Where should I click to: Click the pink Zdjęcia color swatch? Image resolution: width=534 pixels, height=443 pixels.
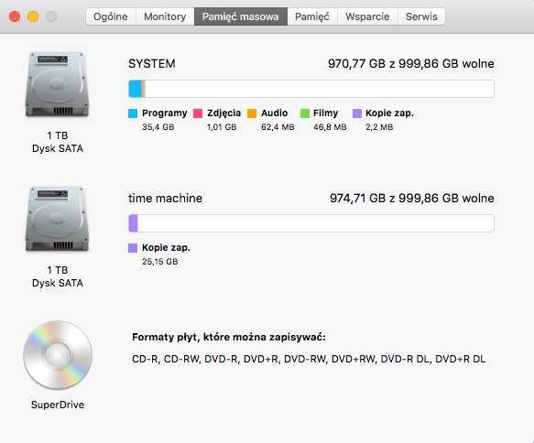pos(198,113)
